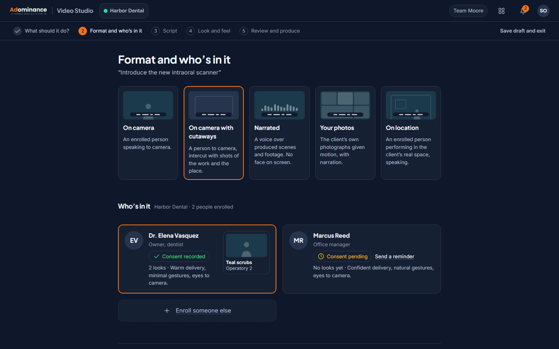Go to step 5 Review and produce
559x349 pixels.
click(x=270, y=31)
